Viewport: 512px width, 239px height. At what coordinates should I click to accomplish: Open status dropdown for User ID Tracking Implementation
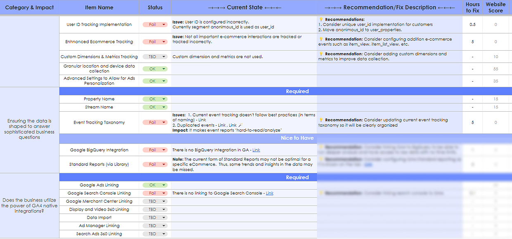164,25
